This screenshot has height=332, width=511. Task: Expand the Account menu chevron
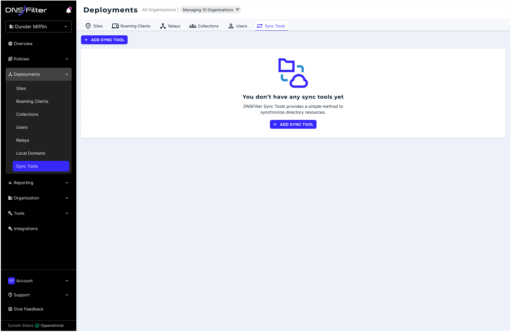(x=67, y=281)
